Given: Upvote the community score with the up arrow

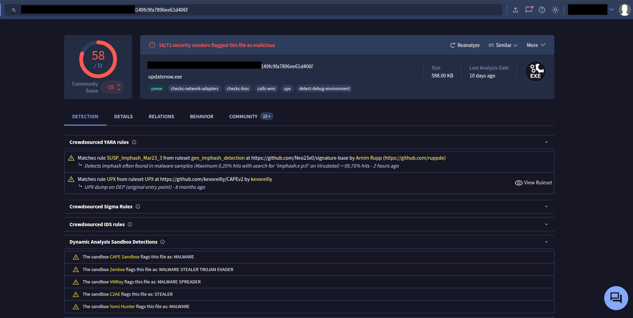Looking at the screenshot, I should point(119,85).
